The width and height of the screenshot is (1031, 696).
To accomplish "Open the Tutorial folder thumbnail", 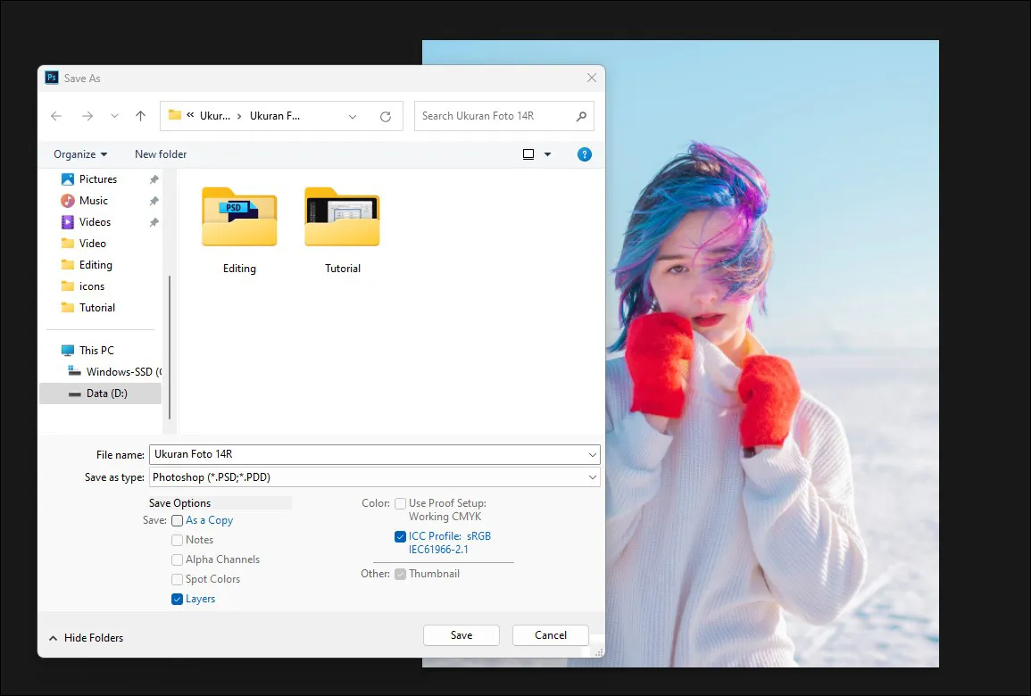I will 342,218.
